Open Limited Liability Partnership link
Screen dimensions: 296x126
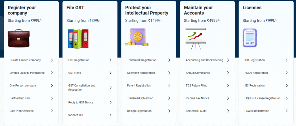click(27, 73)
